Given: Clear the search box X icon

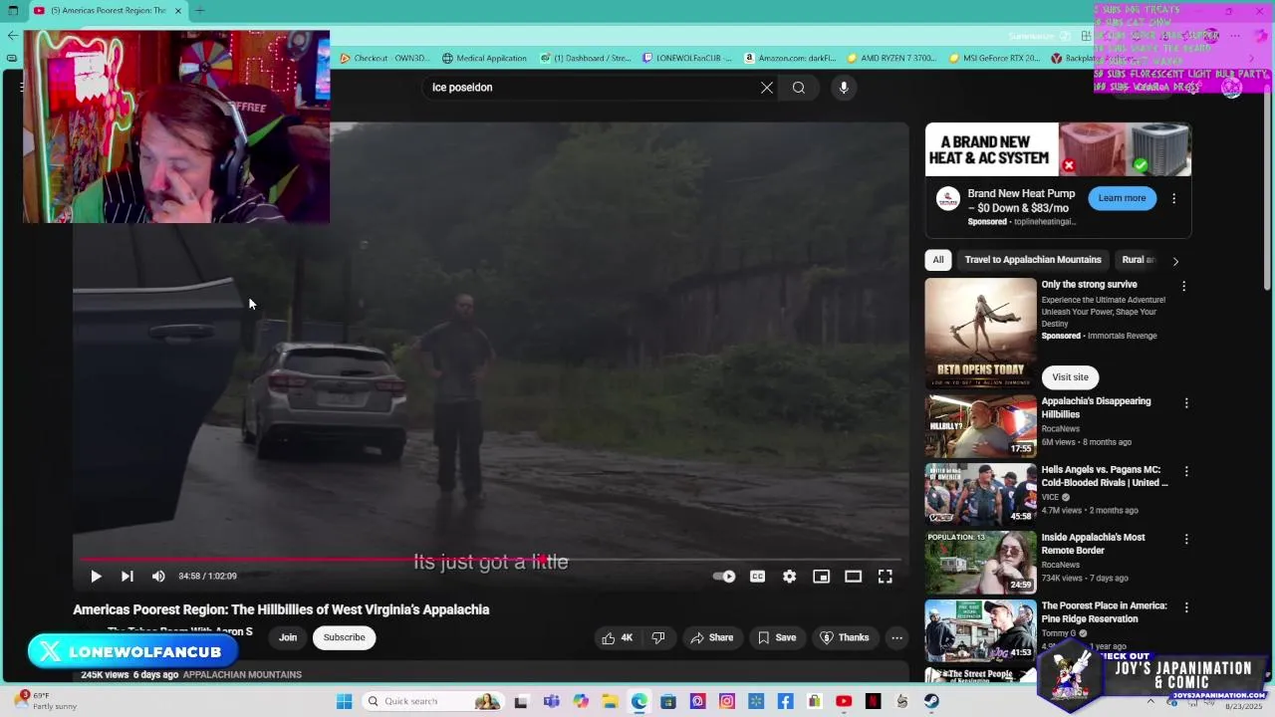Looking at the screenshot, I should click(767, 88).
